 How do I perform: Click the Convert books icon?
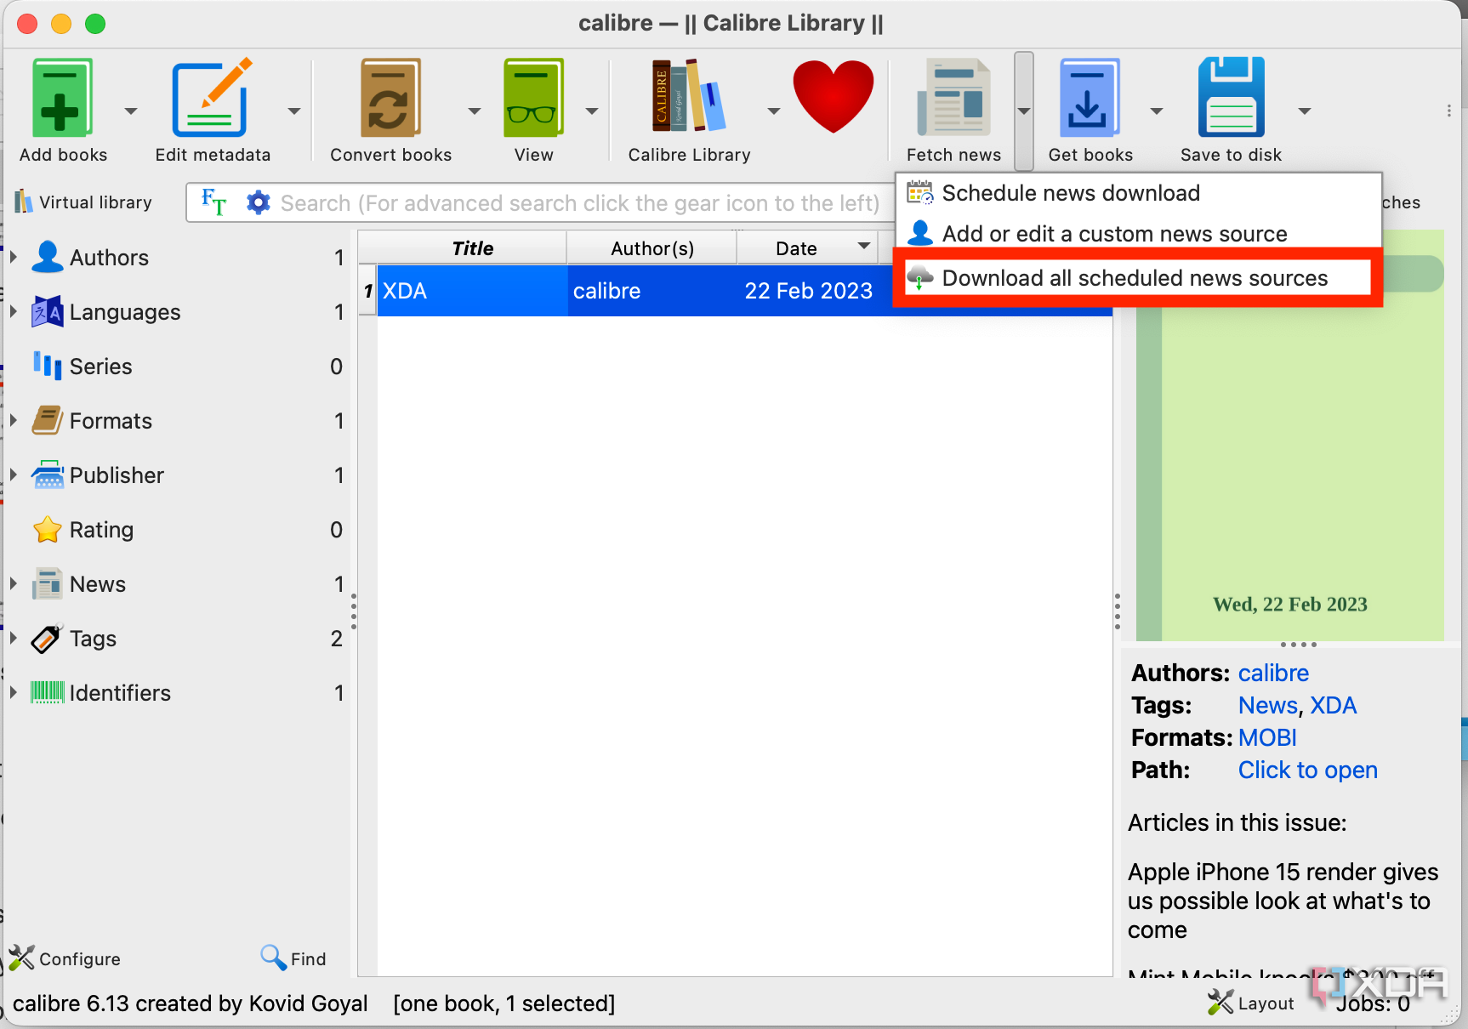pyautogui.click(x=390, y=97)
